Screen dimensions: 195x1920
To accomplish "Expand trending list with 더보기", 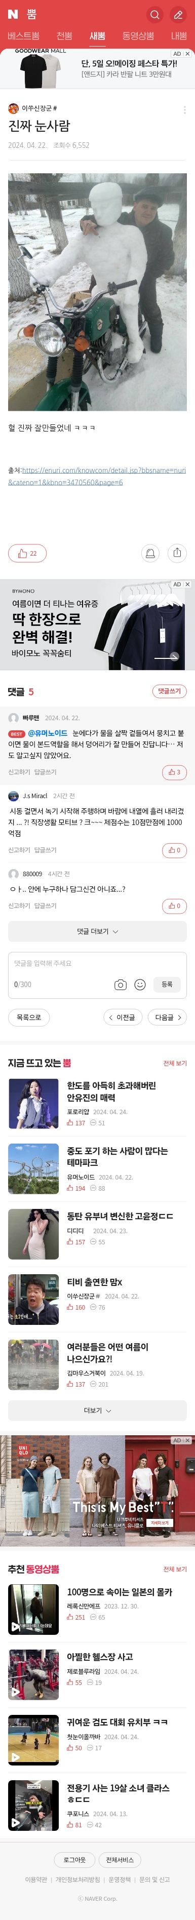I will pyautogui.click(x=97, y=1410).
